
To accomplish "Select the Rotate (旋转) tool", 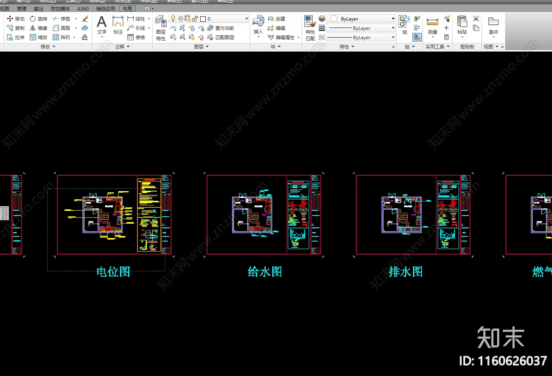I will pyautogui.click(x=38, y=19).
